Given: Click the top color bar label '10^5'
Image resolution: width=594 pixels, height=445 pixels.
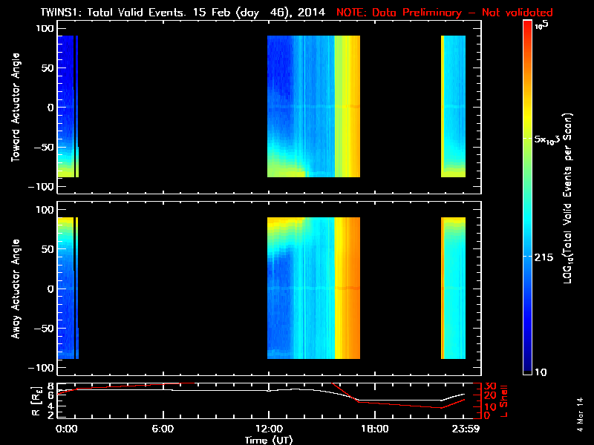Looking at the screenshot, I should [541, 25].
